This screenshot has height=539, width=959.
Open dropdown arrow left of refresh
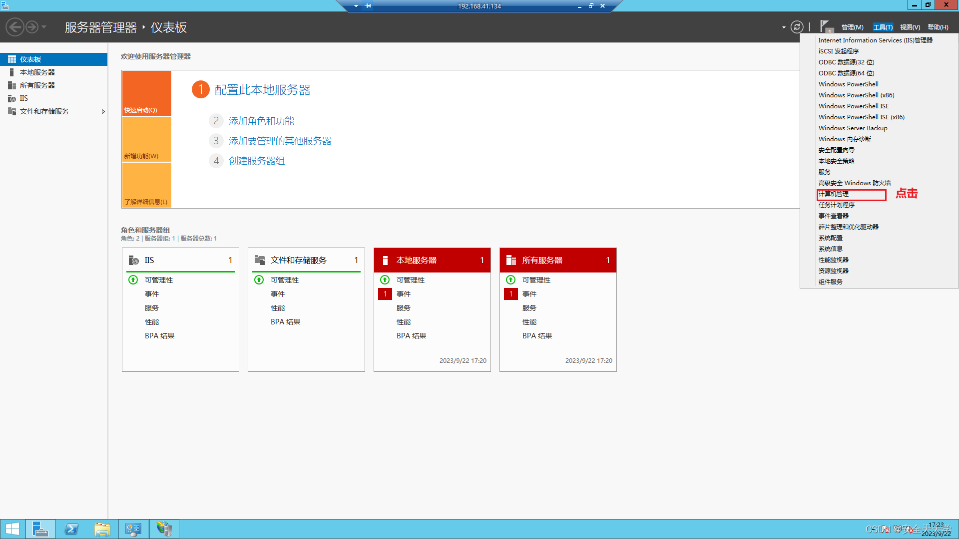pos(784,27)
